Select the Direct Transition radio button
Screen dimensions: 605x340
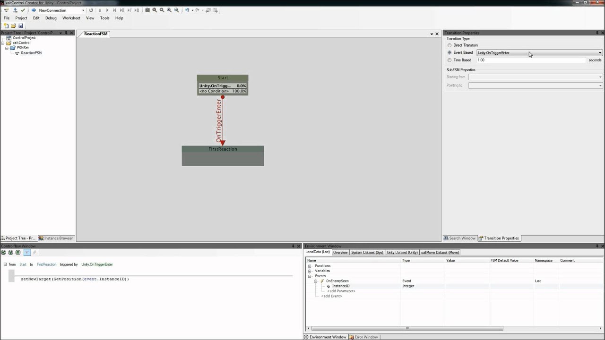[x=449, y=45]
